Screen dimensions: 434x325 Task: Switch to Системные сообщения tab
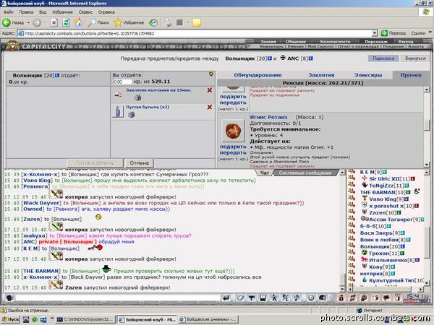(305, 173)
